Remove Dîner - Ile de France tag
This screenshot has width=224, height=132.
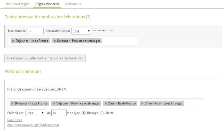tap(106, 104)
